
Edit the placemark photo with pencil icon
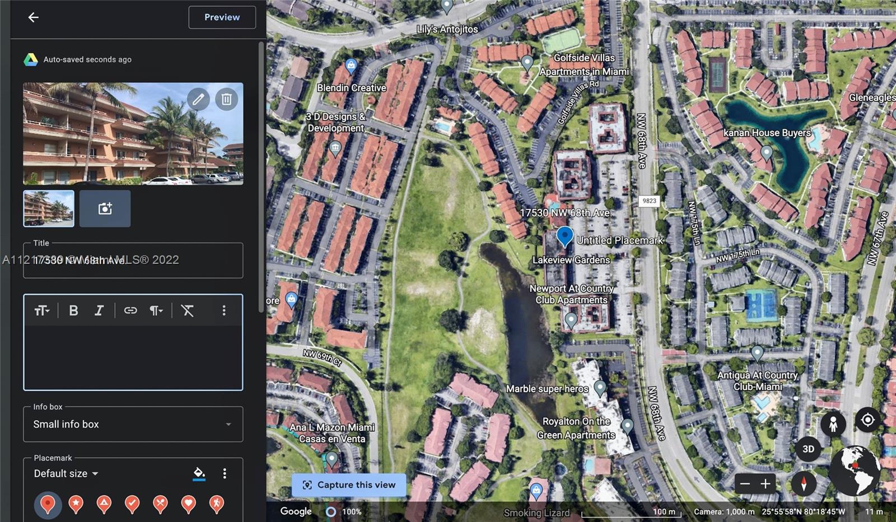coord(198,99)
